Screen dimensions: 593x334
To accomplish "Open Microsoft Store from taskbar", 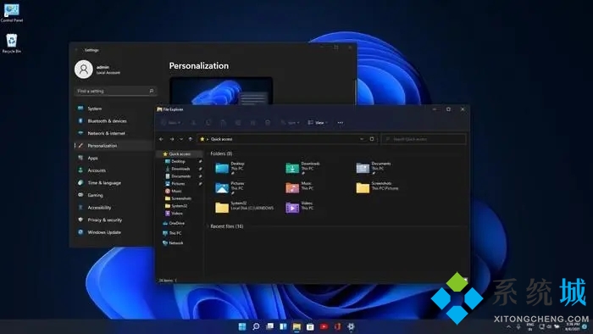I will click(x=311, y=326).
